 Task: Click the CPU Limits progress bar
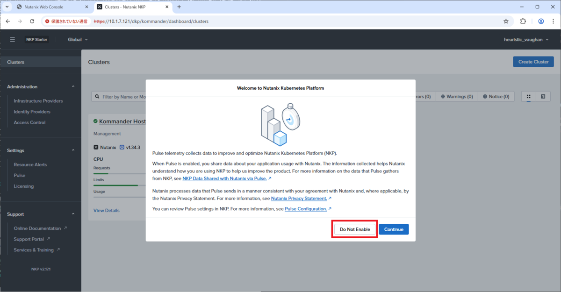click(120, 185)
